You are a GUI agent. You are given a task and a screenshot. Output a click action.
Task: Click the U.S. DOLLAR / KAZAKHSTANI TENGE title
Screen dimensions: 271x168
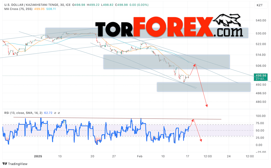tap(31, 5)
